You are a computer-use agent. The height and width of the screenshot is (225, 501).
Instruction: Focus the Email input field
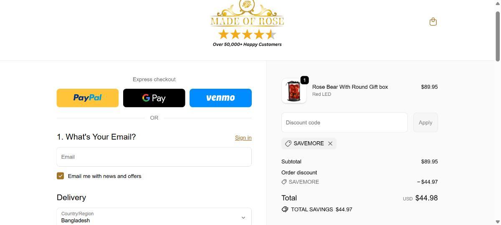(154, 157)
